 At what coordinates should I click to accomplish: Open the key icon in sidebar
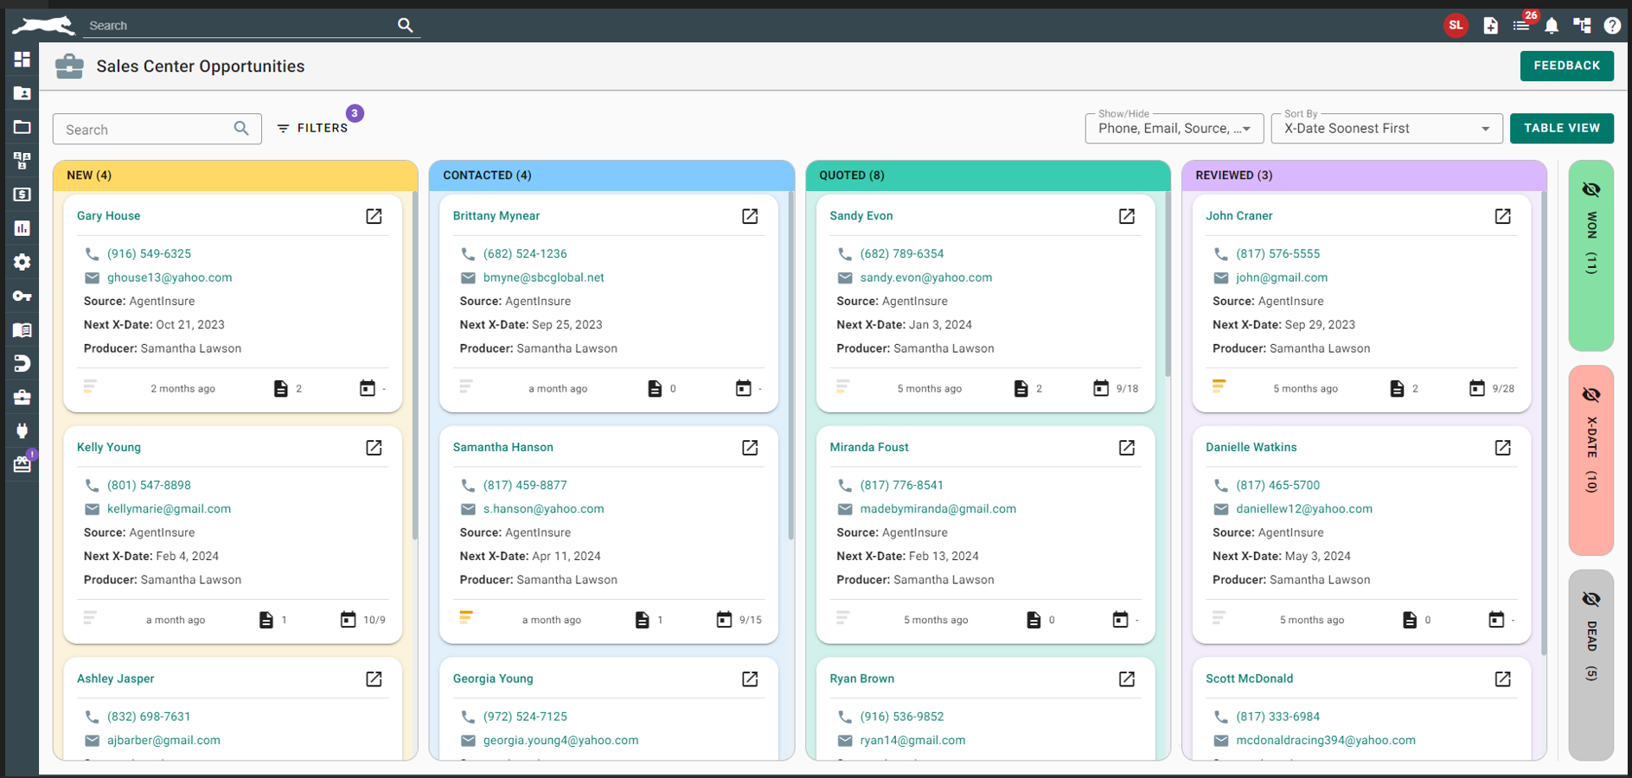coord(22,296)
